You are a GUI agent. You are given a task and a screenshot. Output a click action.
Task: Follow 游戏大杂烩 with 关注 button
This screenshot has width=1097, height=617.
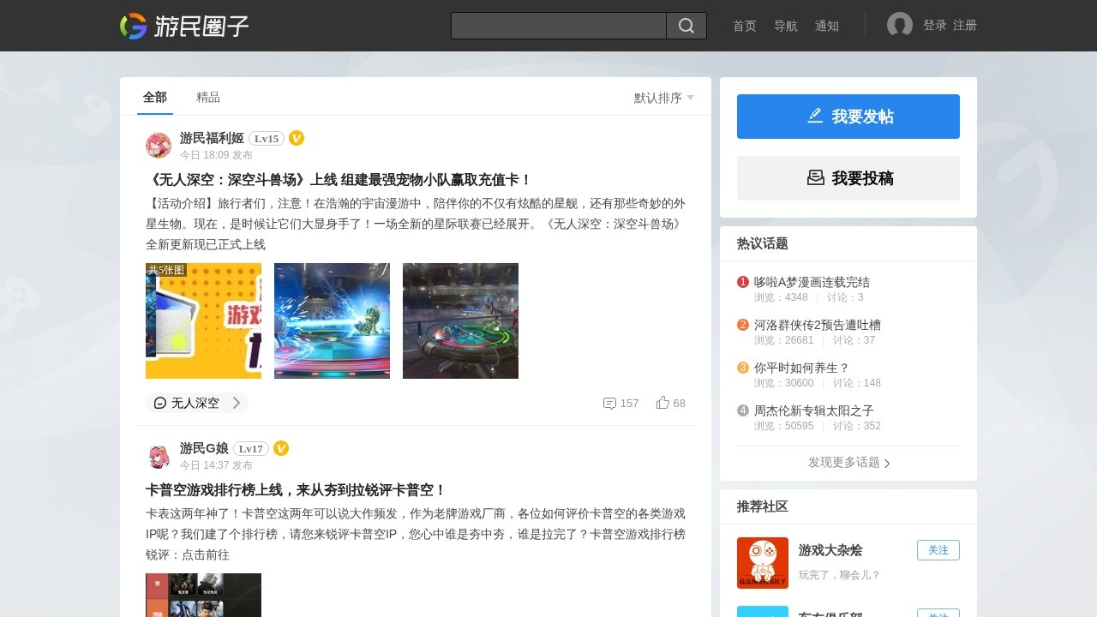pos(938,550)
